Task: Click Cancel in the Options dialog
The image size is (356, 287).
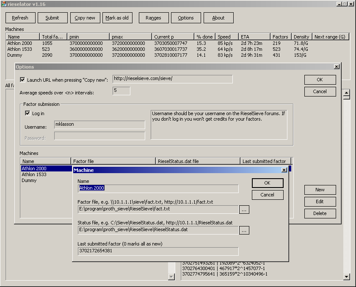Action: pyautogui.click(x=320, y=91)
